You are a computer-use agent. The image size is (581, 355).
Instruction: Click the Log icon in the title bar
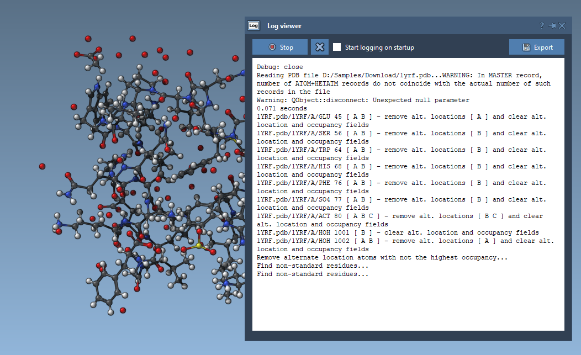pyautogui.click(x=253, y=25)
